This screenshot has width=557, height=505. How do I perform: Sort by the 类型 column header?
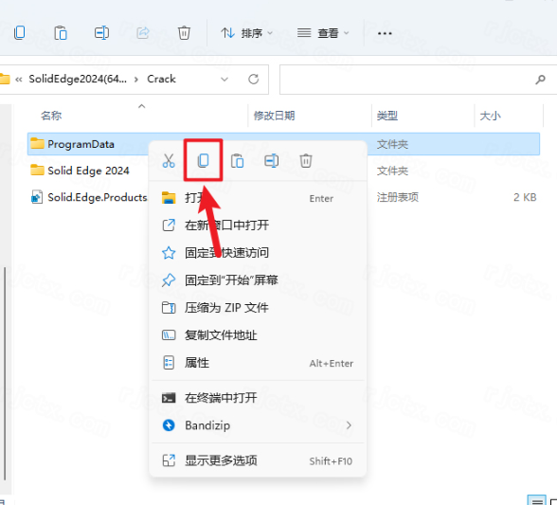(x=387, y=116)
